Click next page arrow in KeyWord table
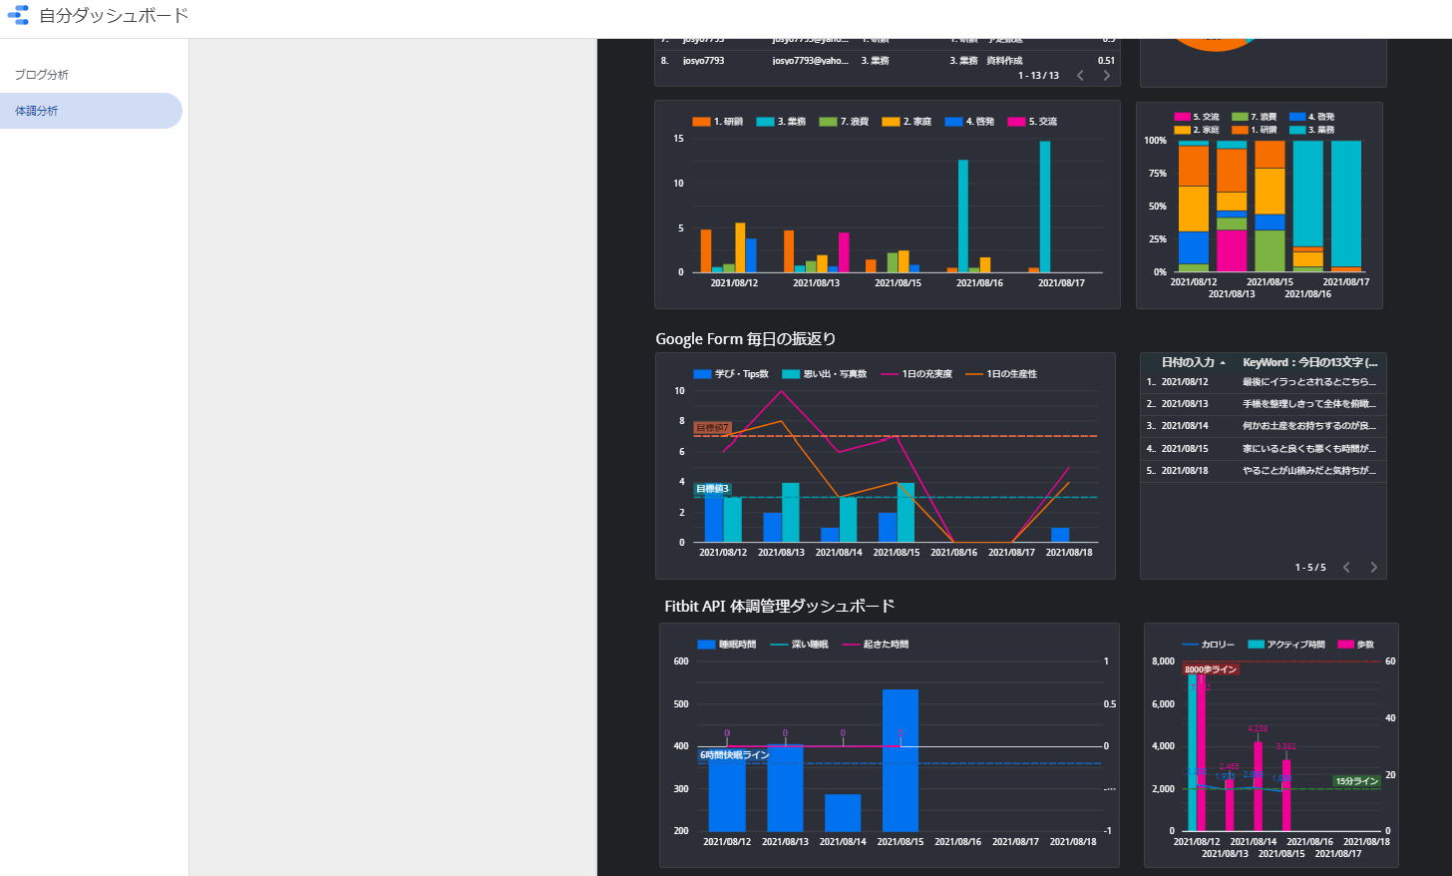This screenshot has width=1452, height=876. [x=1373, y=568]
